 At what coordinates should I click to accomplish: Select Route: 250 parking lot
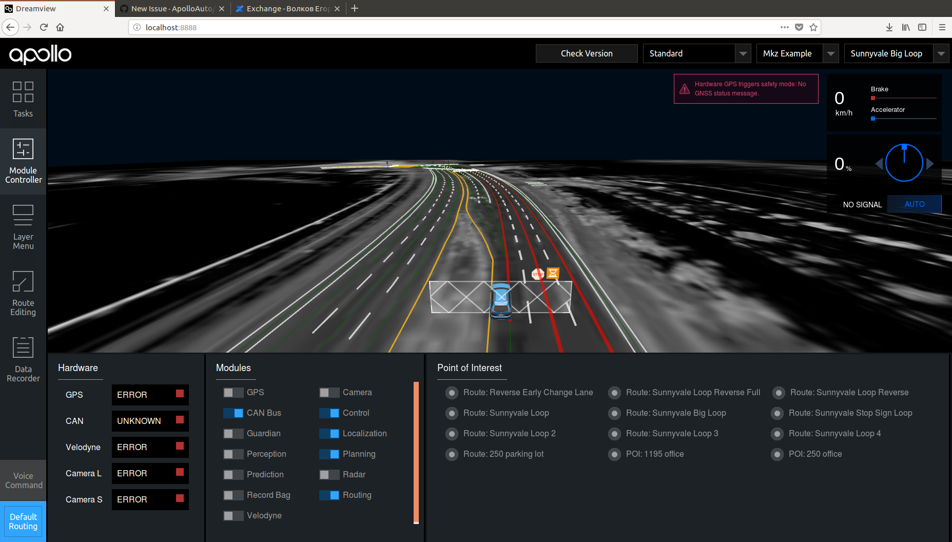[452, 454]
